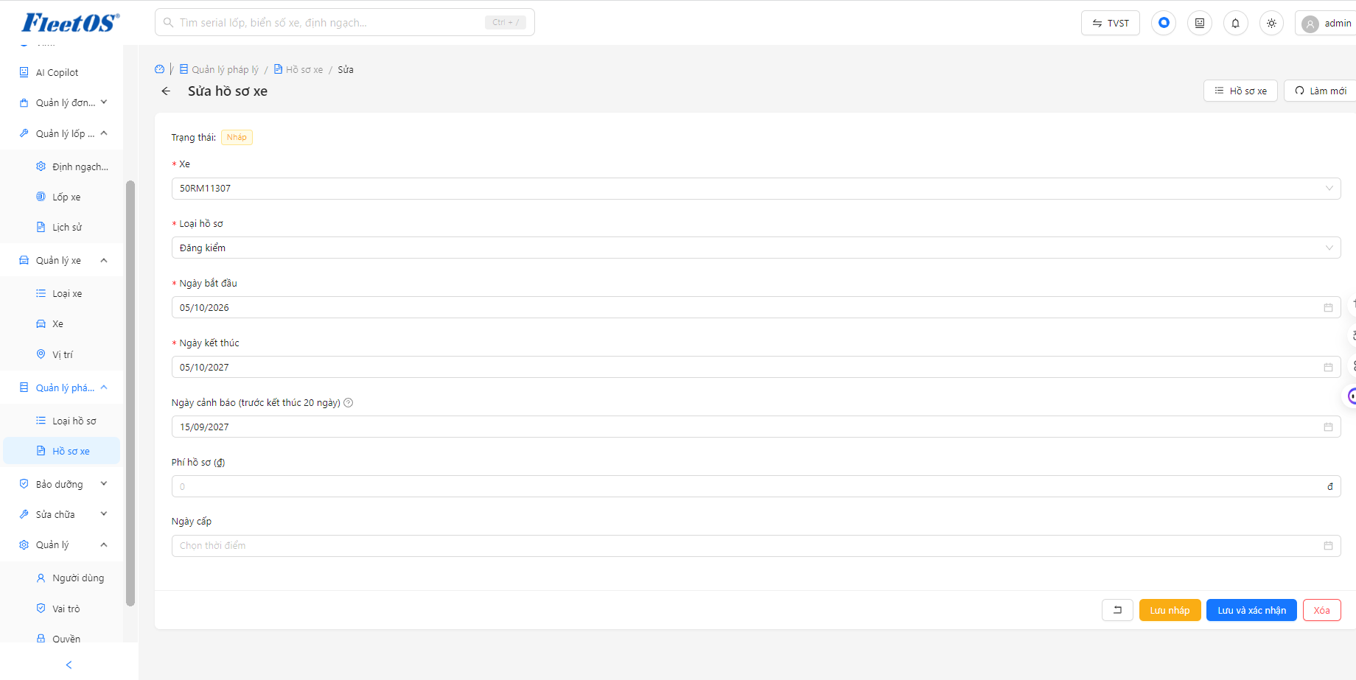
Task: Click Lưu nháp button
Action: pyautogui.click(x=1170, y=610)
